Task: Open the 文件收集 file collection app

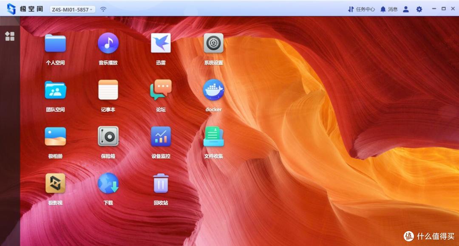Action: click(x=213, y=136)
